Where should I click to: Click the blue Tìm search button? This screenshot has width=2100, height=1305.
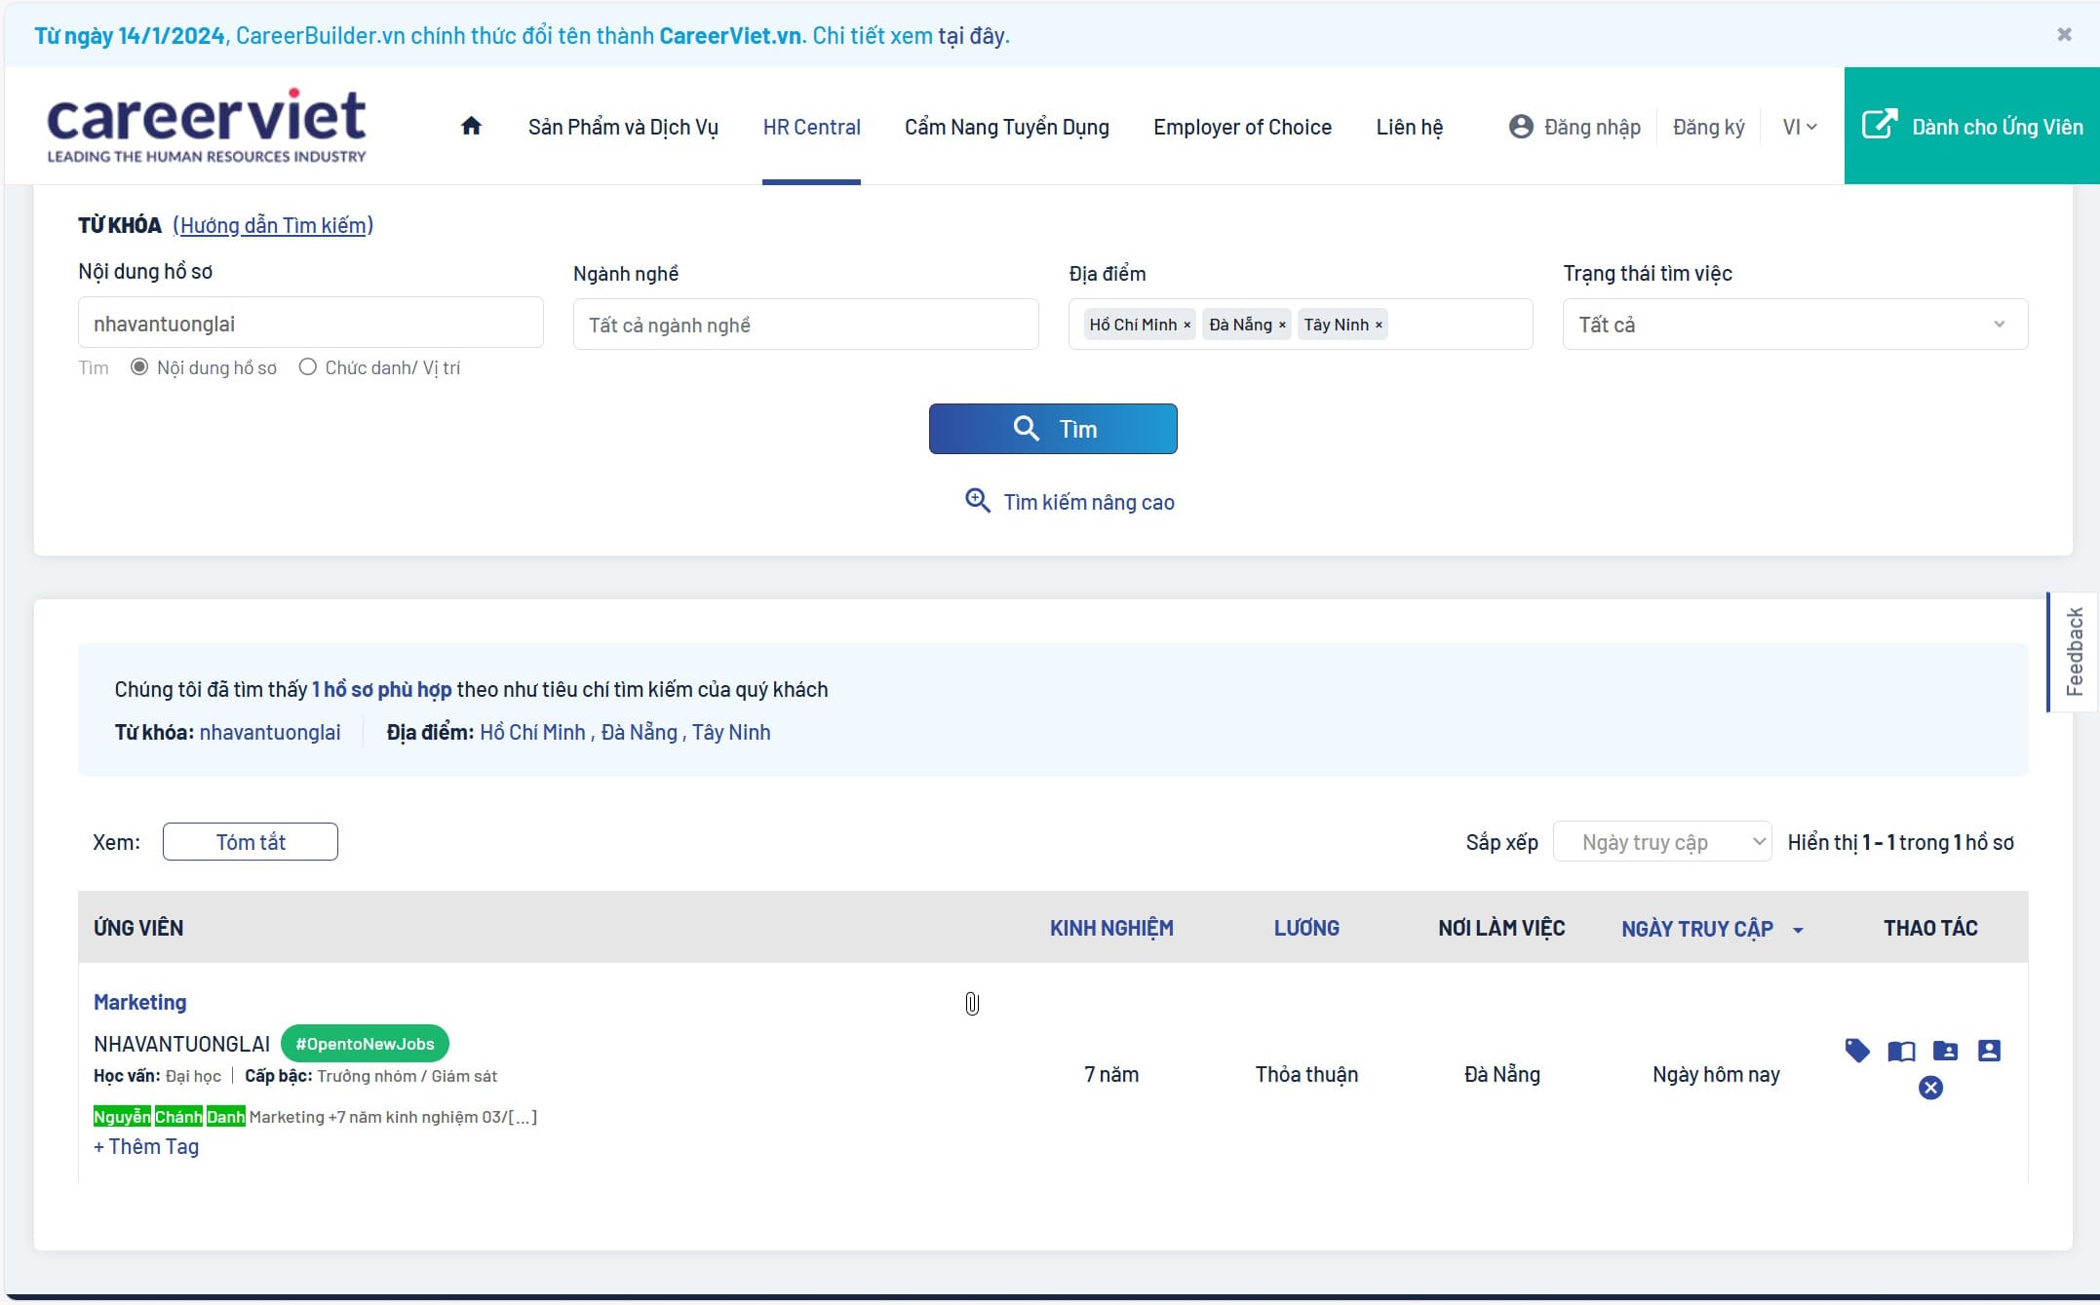pyautogui.click(x=1053, y=429)
